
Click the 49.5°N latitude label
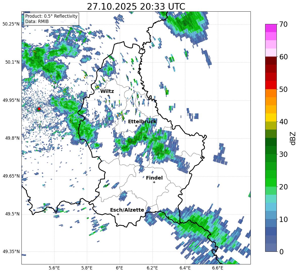pyautogui.click(x=12, y=214)
